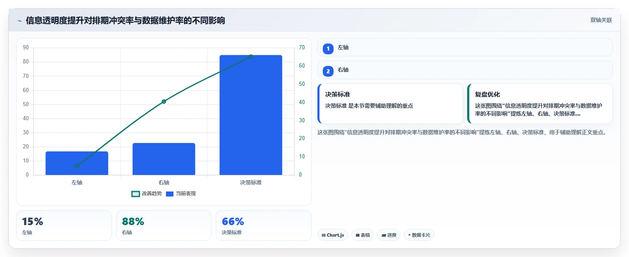Click the number 2 badge
Image resolution: width=629 pixels, height=257 pixels.
[x=328, y=71]
